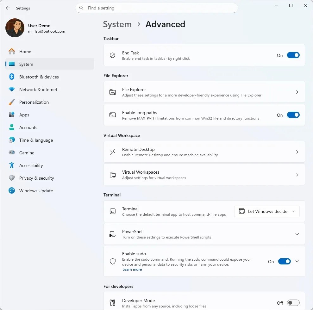This screenshot has height=310, width=313.
Task: Click the back arrow button
Action: pos(8,8)
